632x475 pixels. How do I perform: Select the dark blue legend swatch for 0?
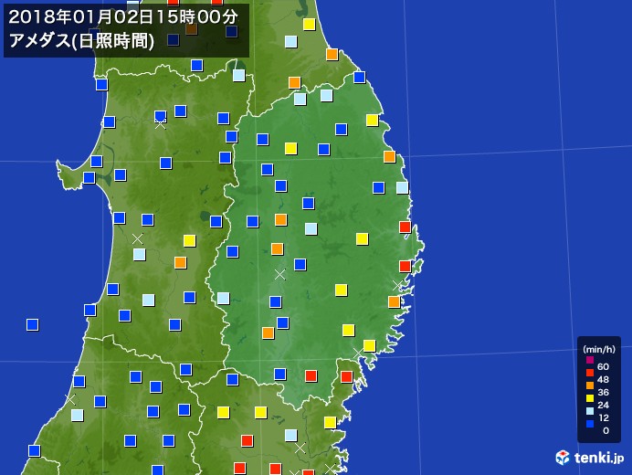(x=590, y=424)
